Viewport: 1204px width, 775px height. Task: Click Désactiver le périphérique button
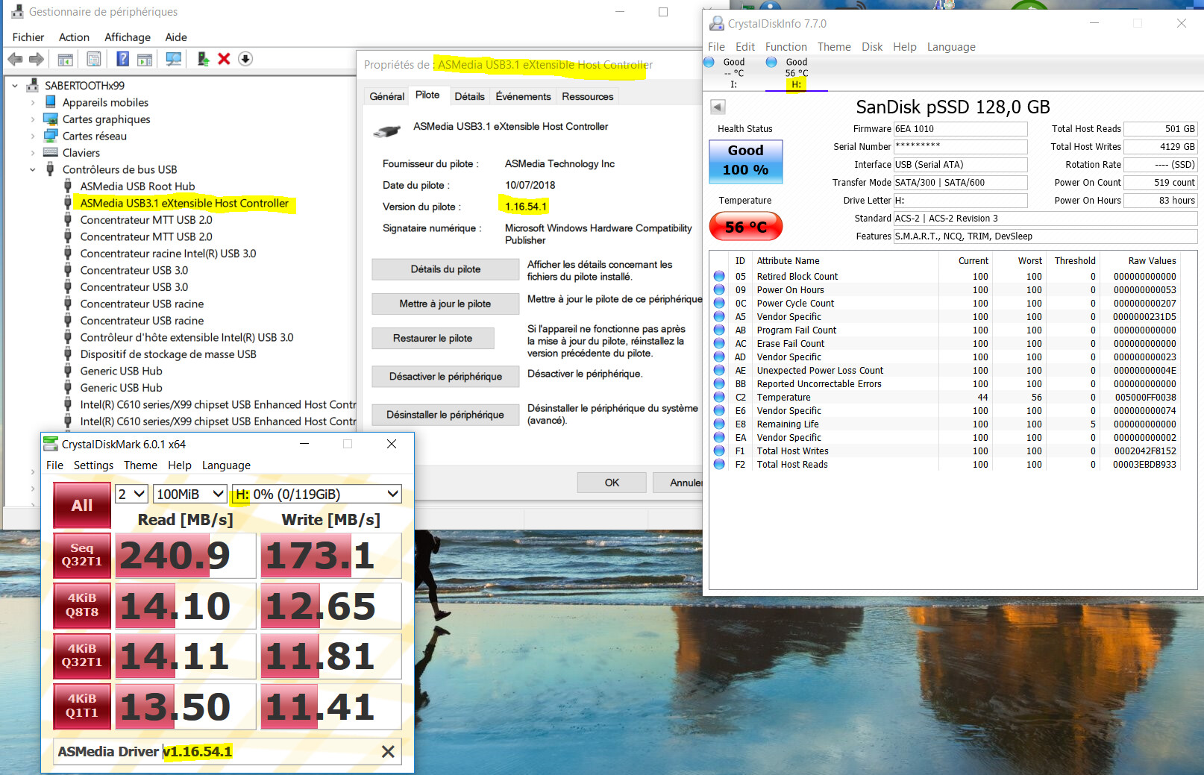point(445,377)
